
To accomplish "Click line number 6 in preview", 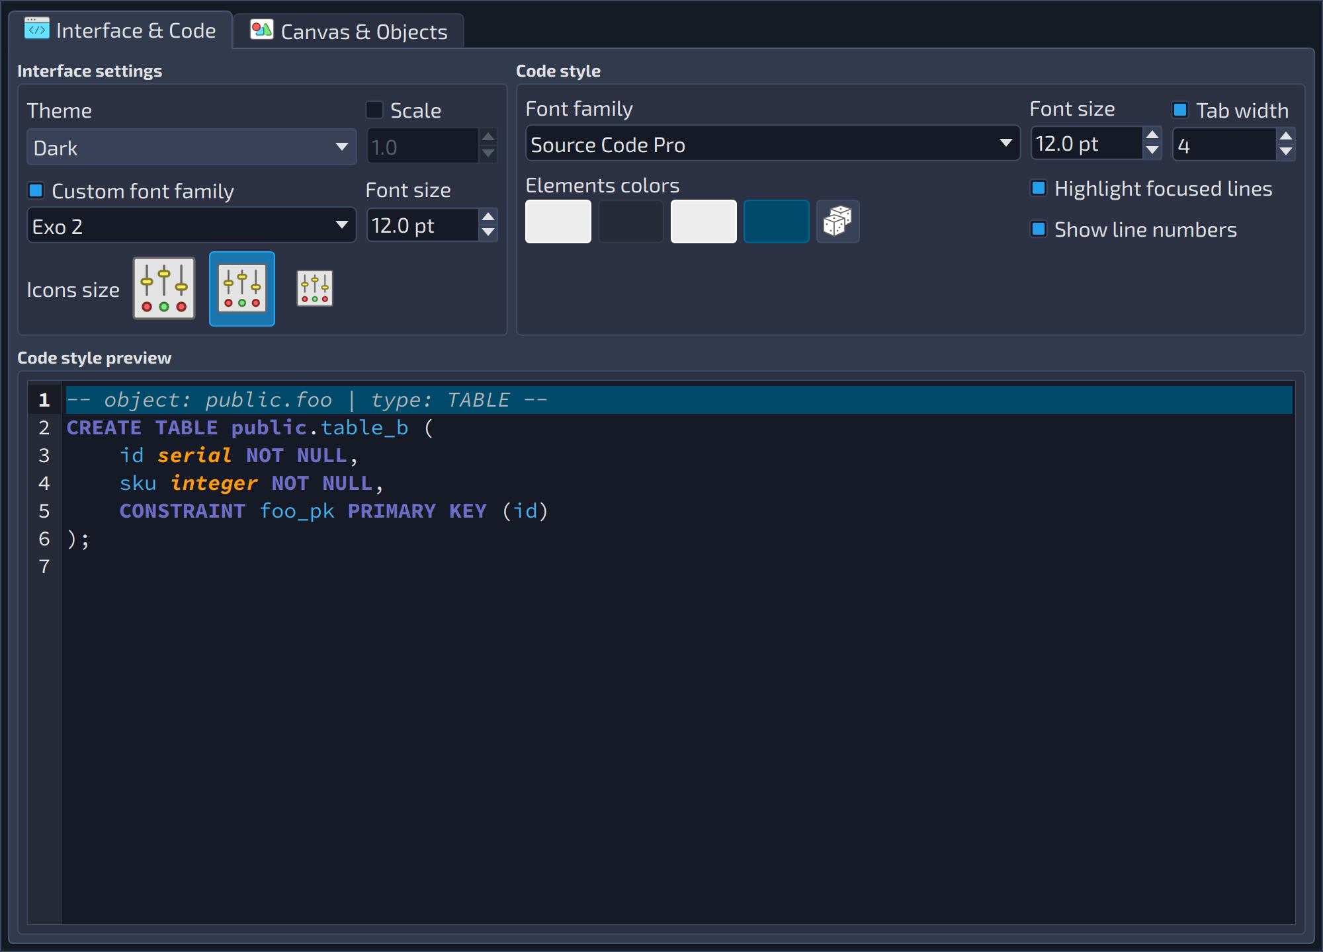I will (44, 539).
